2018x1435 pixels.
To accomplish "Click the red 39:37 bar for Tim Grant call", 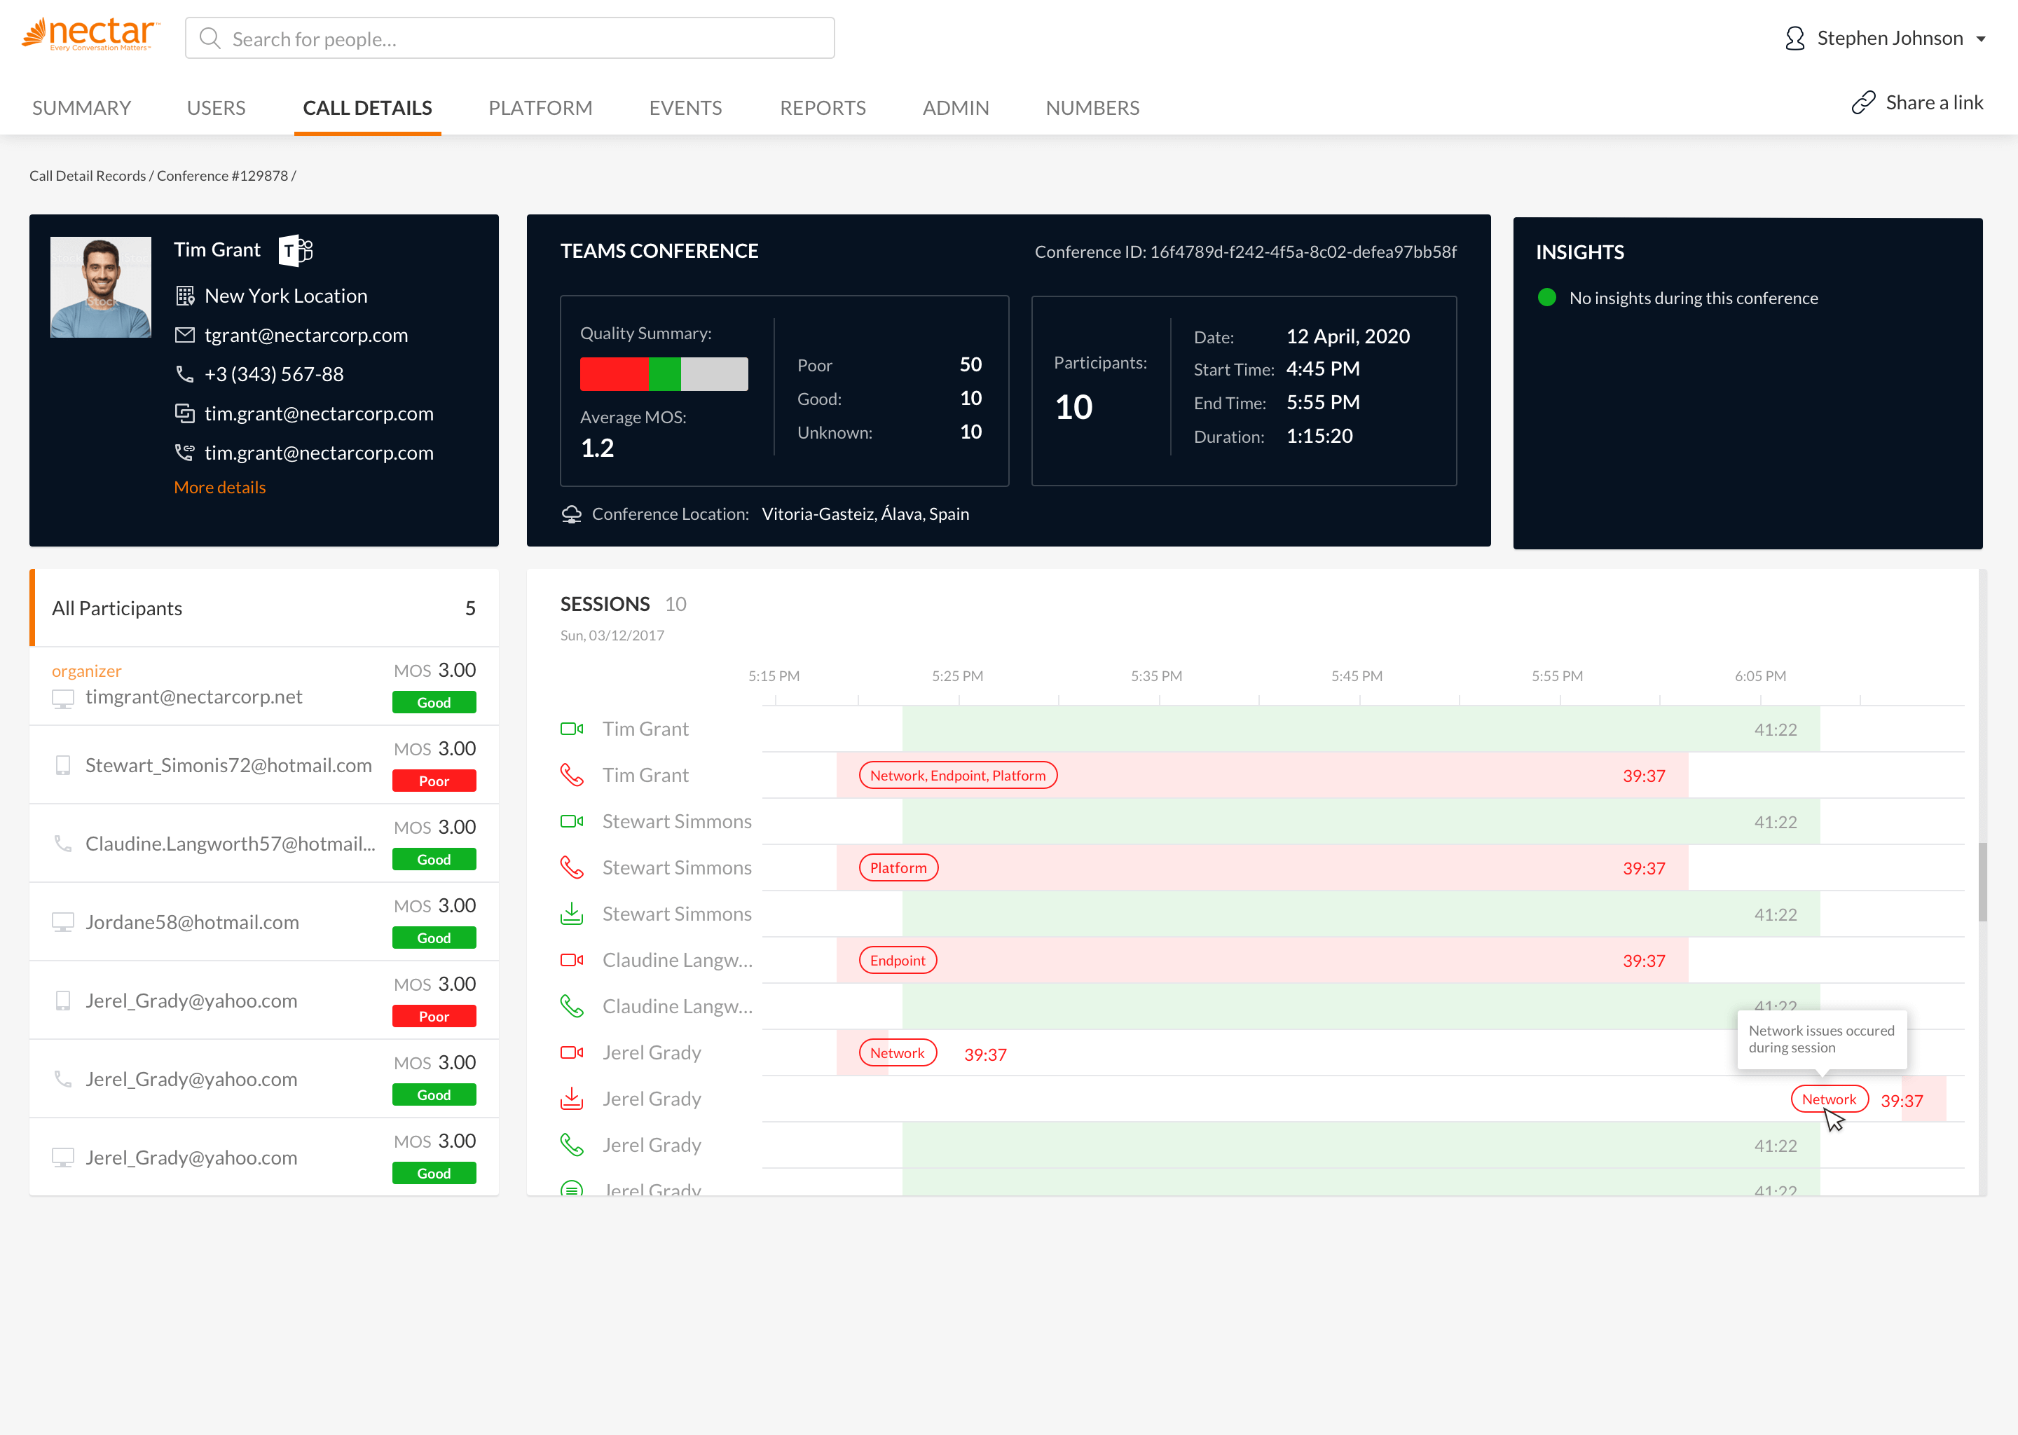I will [1263, 775].
